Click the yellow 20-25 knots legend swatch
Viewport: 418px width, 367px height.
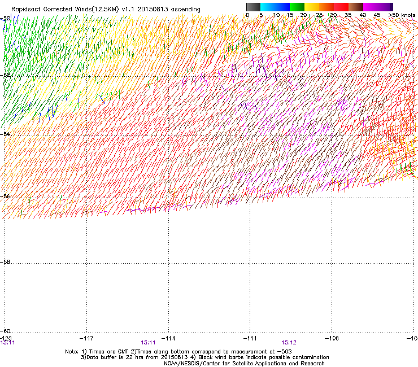pyautogui.click(x=312, y=7)
